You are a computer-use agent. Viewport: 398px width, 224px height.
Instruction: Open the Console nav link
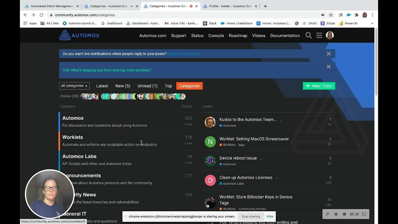point(216,35)
